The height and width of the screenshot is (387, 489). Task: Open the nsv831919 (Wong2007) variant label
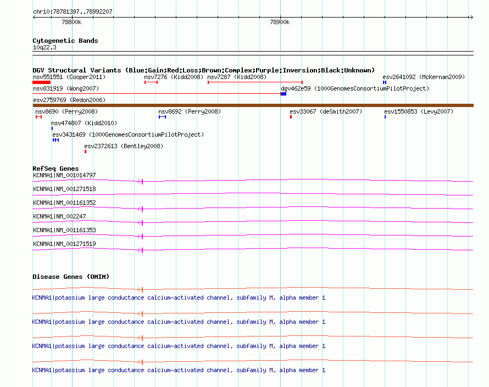point(66,88)
